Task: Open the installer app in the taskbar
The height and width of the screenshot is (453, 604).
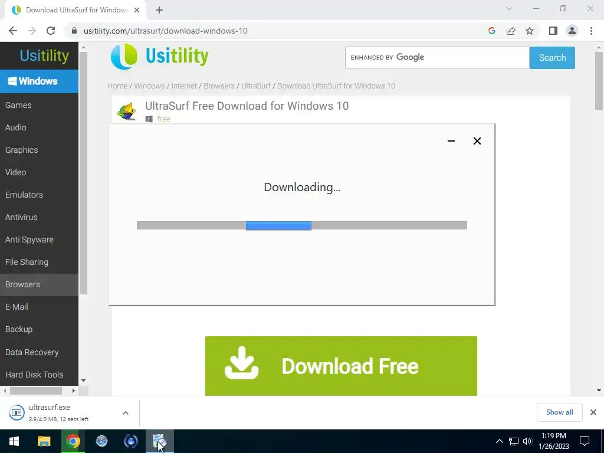Action: pos(159,441)
